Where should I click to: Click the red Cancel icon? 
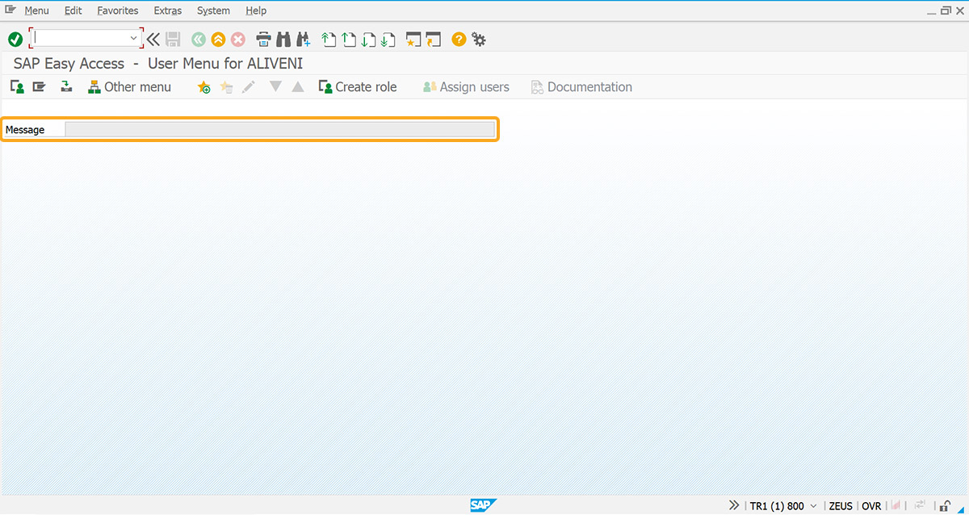(238, 39)
